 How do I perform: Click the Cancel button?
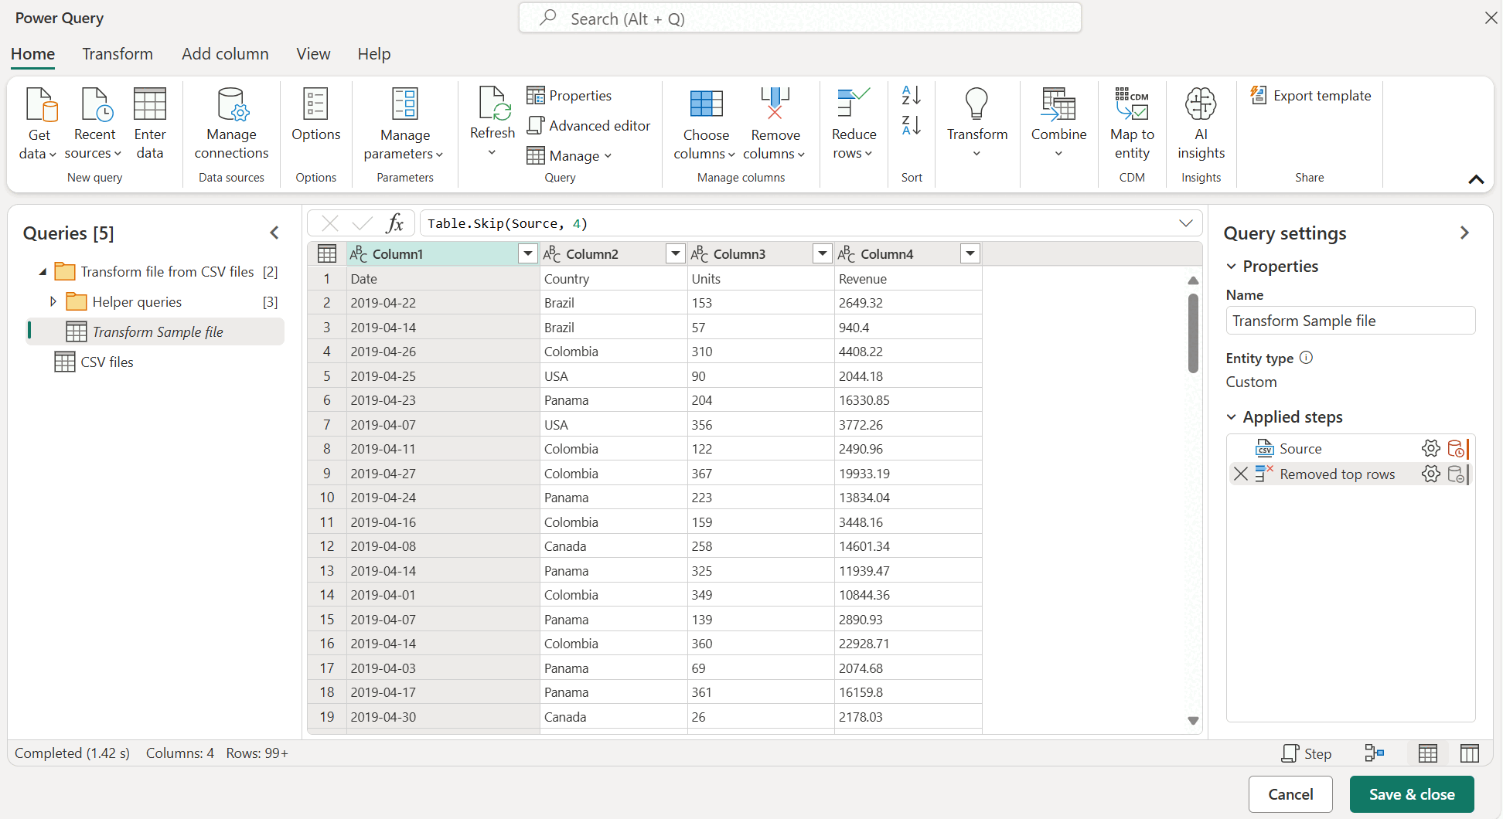tap(1290, 794)
